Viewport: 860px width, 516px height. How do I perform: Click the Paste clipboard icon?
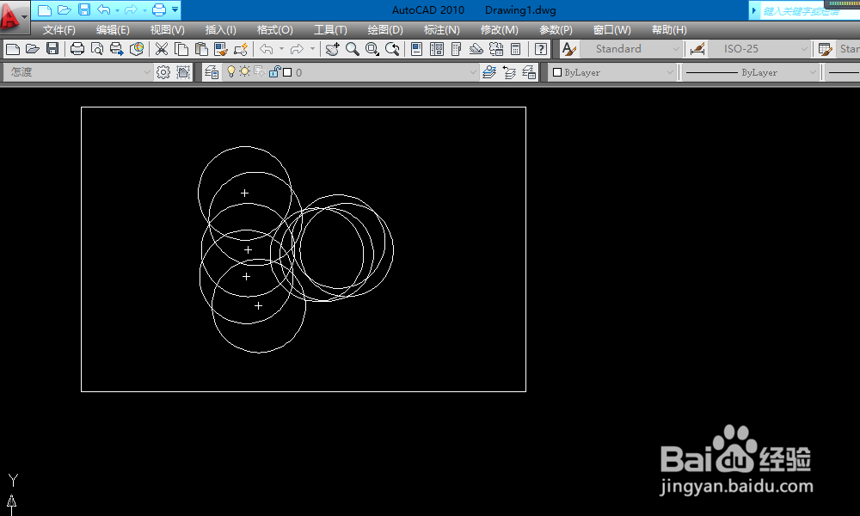[x=201, y=49]
